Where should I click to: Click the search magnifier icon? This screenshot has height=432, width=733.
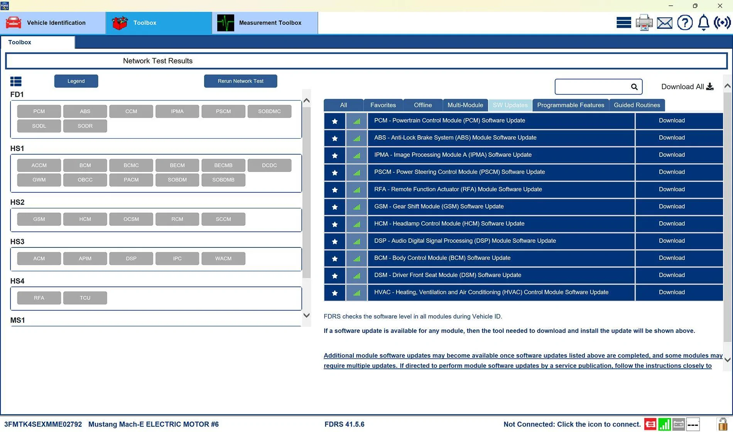[x=634, y=87]
